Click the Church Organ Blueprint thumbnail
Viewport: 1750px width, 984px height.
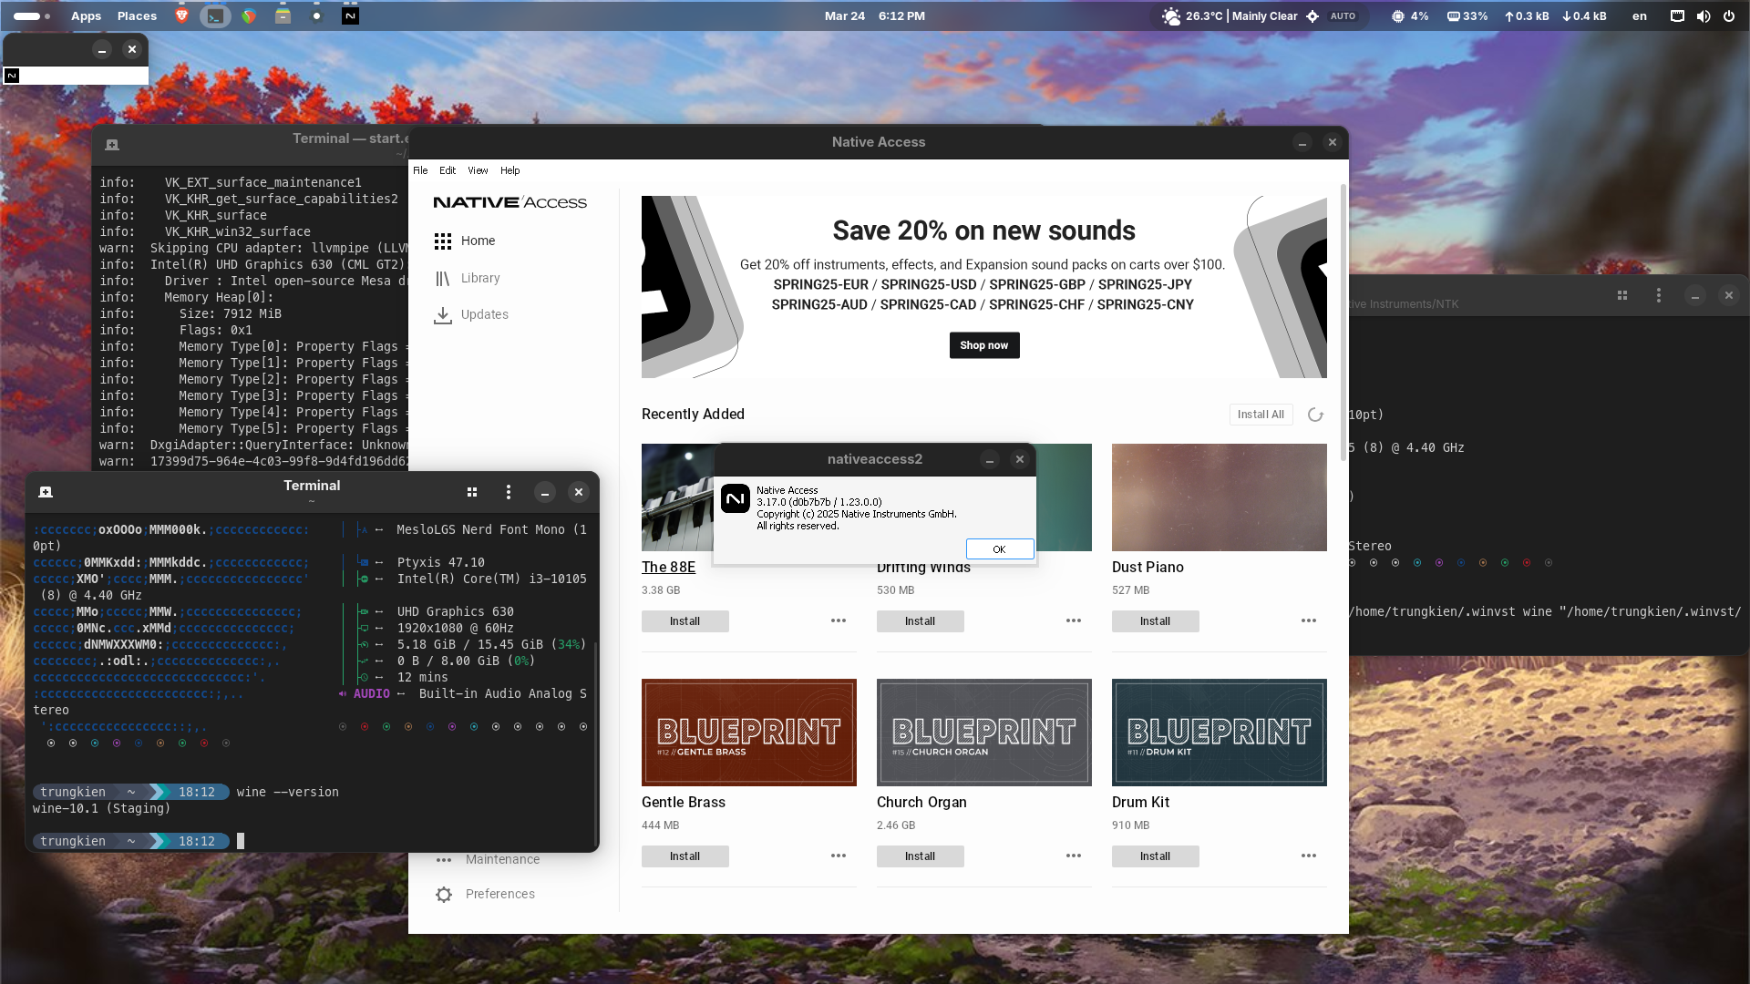coord(984,733)
